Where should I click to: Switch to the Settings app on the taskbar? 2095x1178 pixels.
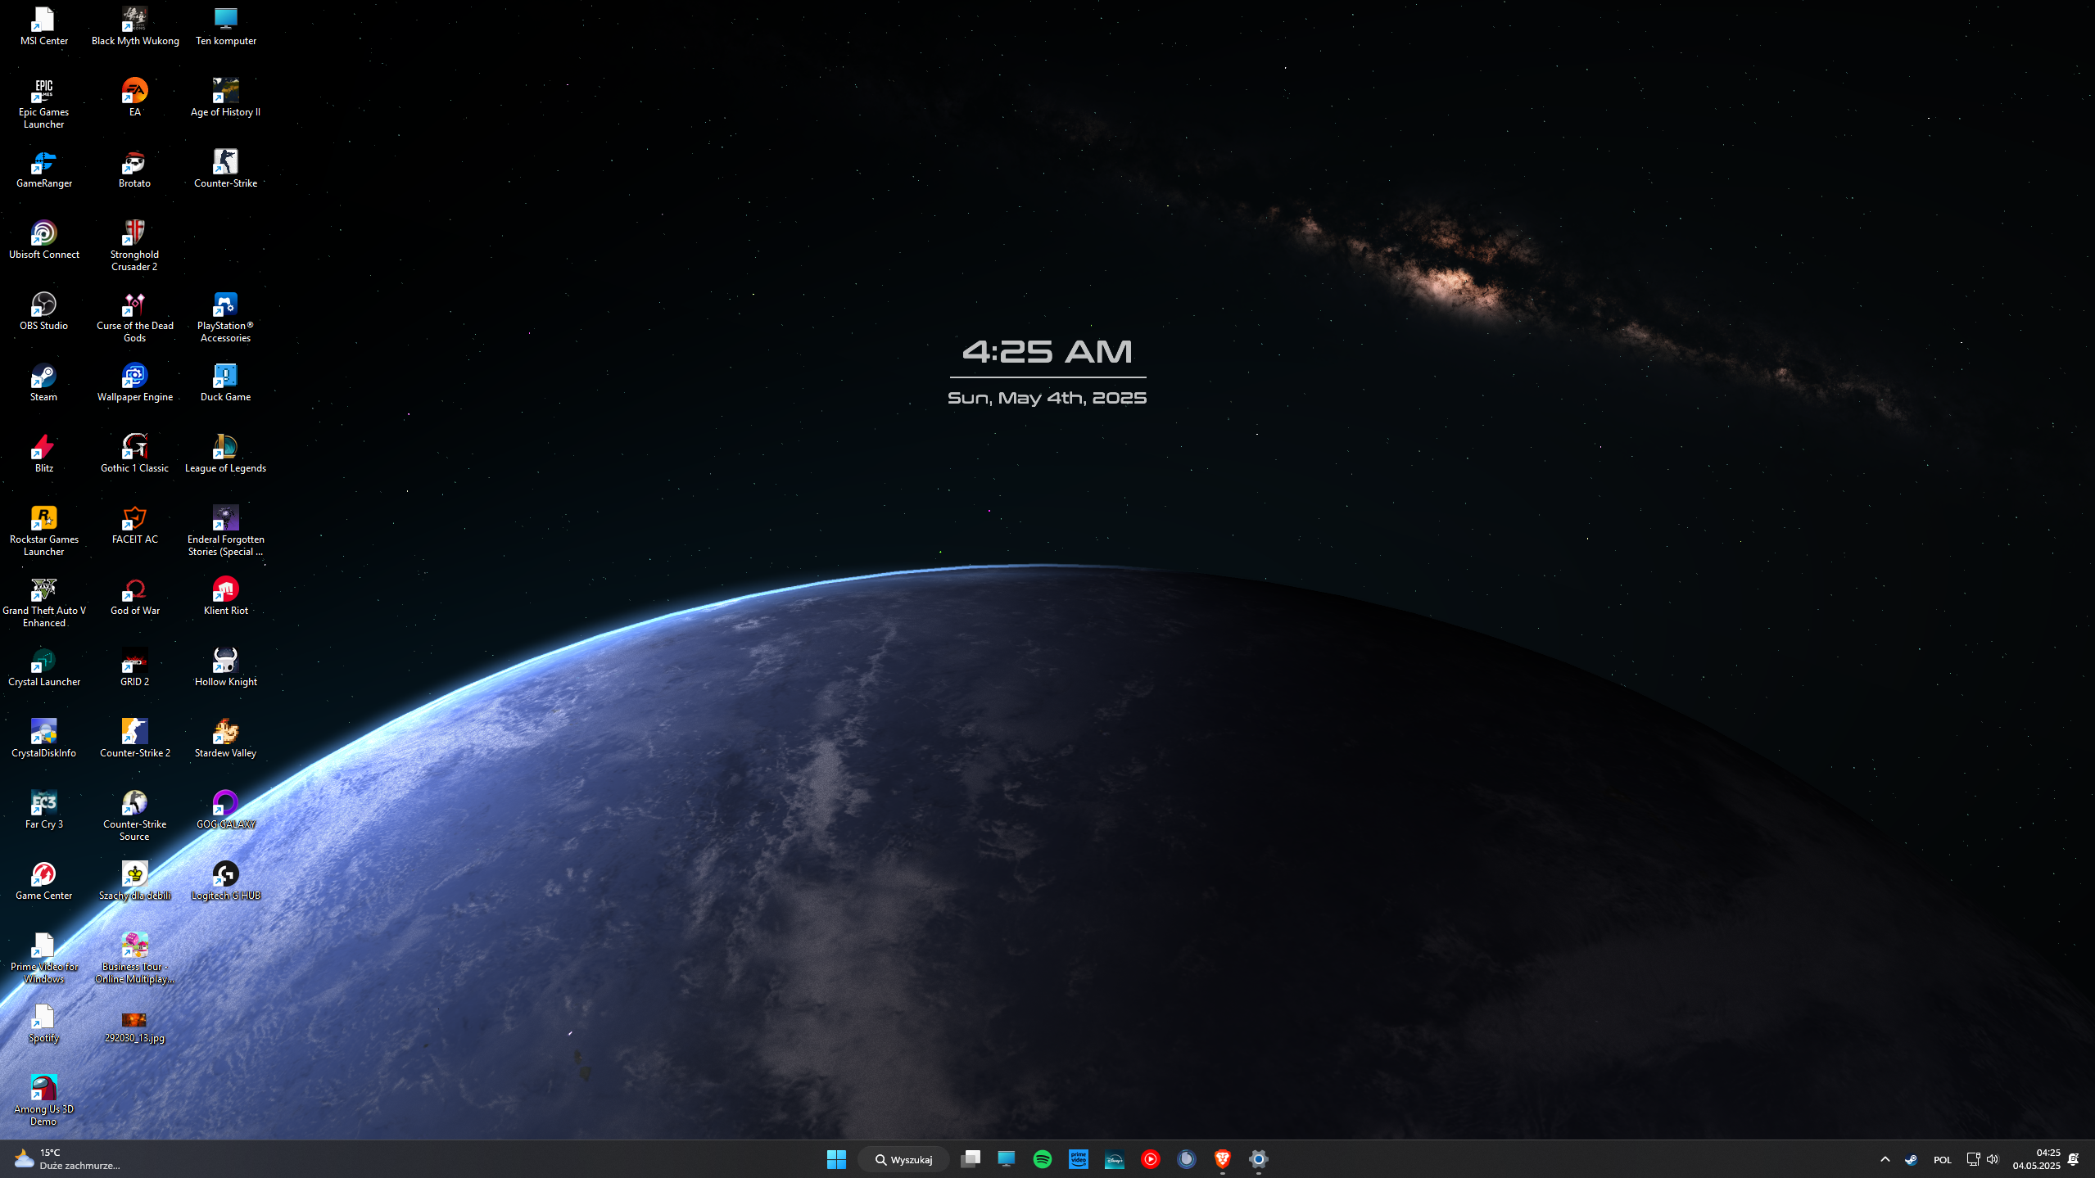click(1259, 1159)
